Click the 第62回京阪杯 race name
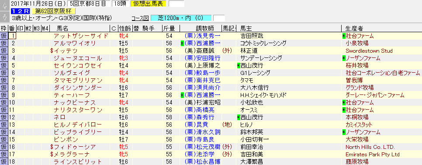The height and width of the screenshot is (165, 422). click(x=54, y=11)
